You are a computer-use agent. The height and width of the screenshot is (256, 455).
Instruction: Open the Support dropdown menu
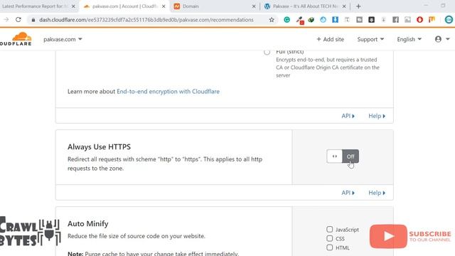tap(370, 39)
